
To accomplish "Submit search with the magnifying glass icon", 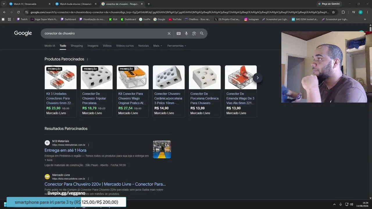I will pos(202,33).
